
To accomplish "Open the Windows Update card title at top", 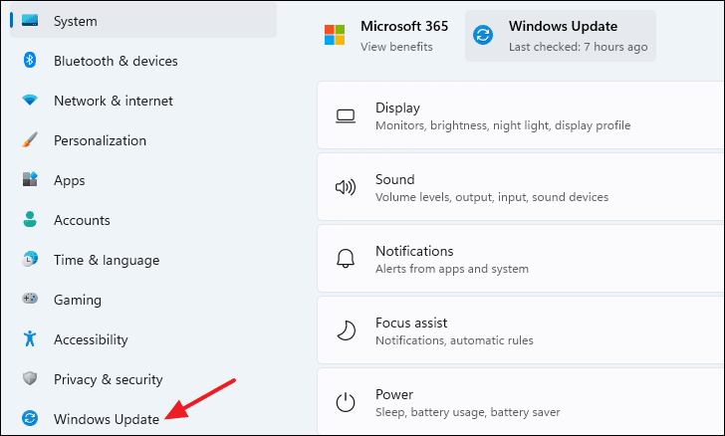I will 563,26.
